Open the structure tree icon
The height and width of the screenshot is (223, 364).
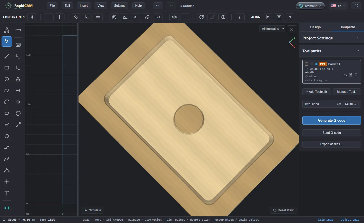[x=7, y=30]
